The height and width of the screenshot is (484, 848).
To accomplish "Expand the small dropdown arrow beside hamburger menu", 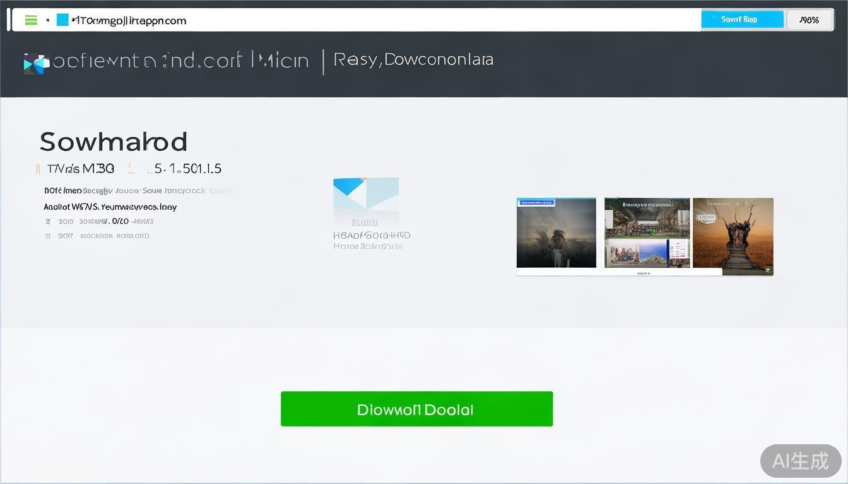I will [47, 20].
